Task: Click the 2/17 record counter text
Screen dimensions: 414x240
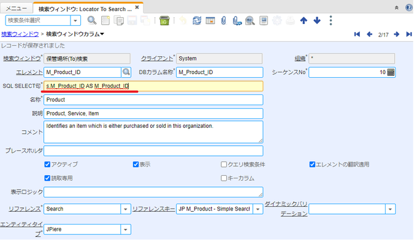Action: (383, 35)
